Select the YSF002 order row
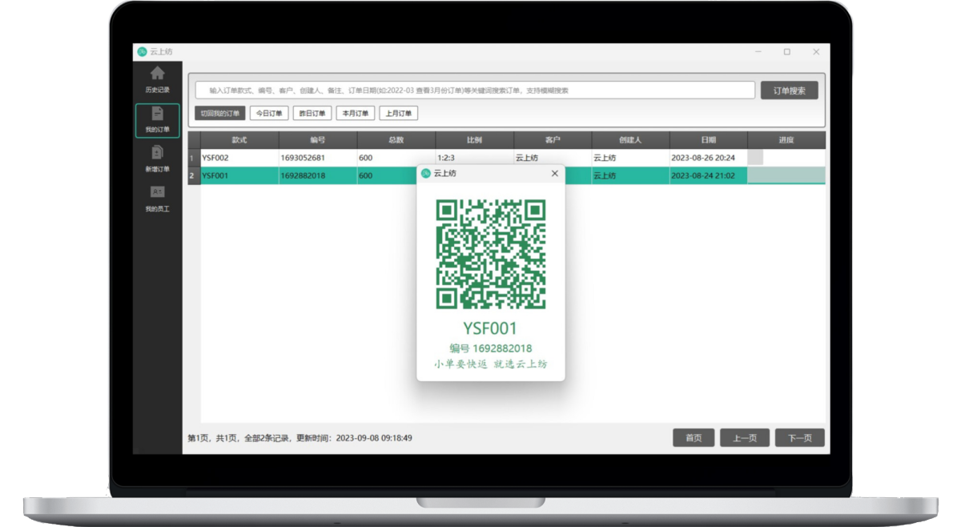 239,158
